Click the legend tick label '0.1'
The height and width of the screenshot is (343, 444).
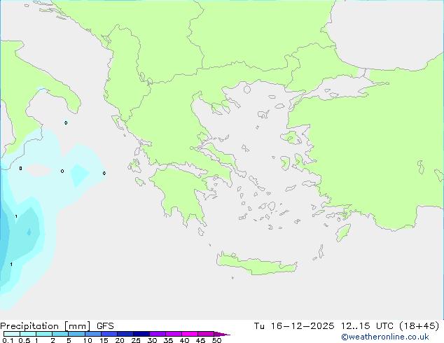tap(8, 340)
